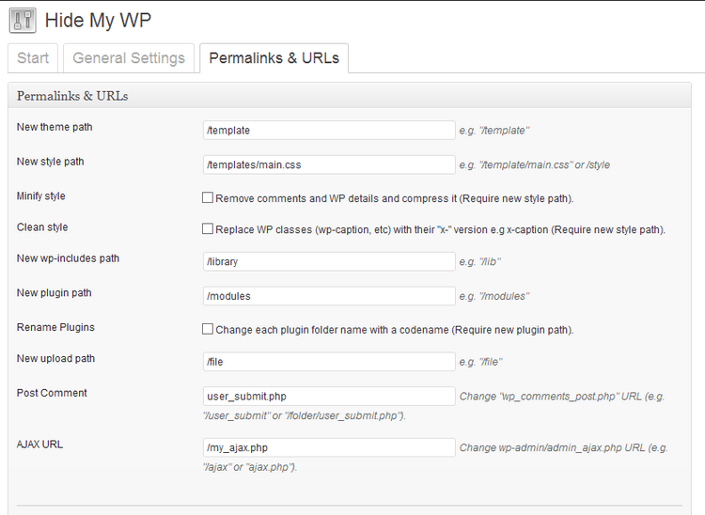This screenshot has width=705, height=515.
Task: Enable the Minify style checkbox
Action: [208, 197]
